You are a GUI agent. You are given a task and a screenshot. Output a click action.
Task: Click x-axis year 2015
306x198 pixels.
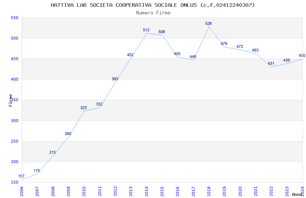click(x=162, y=191)
